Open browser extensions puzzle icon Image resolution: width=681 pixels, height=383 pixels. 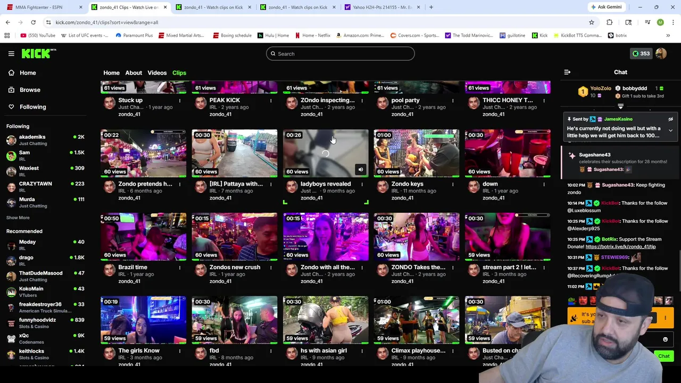(x=610, y=22)
